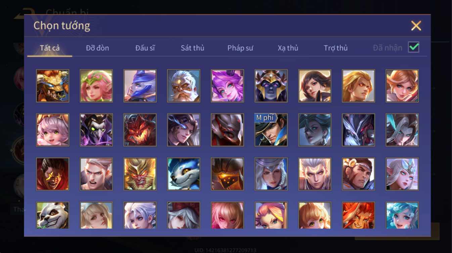Toggle the Đã nhận checkbox
452x253 pixels.
click(414, 47)
